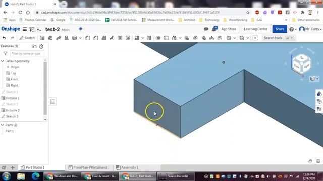Open the Mr. Curry account menu
Viewport: 323px width, 181px height.
(x=310, y=29)
